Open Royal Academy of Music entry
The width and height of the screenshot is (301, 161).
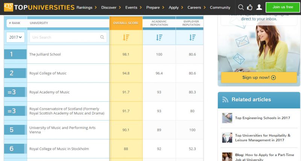click(49, 92)
